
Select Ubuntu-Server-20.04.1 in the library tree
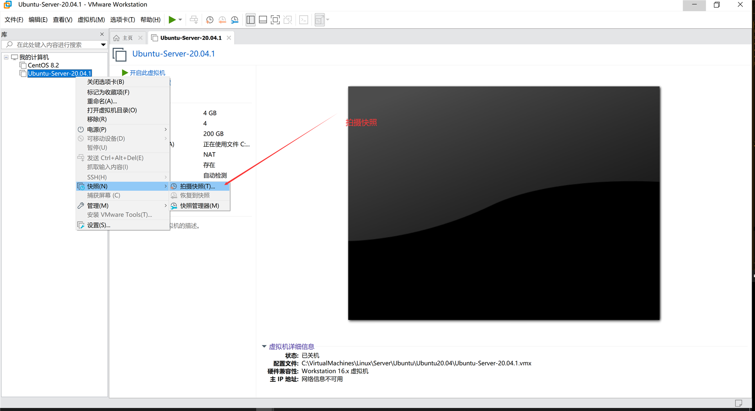coord(60,74)
